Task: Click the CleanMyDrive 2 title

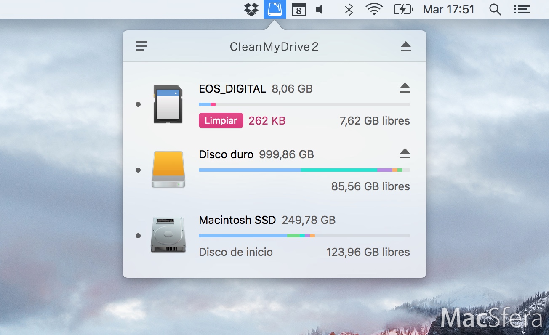Action: coord(274,46)
